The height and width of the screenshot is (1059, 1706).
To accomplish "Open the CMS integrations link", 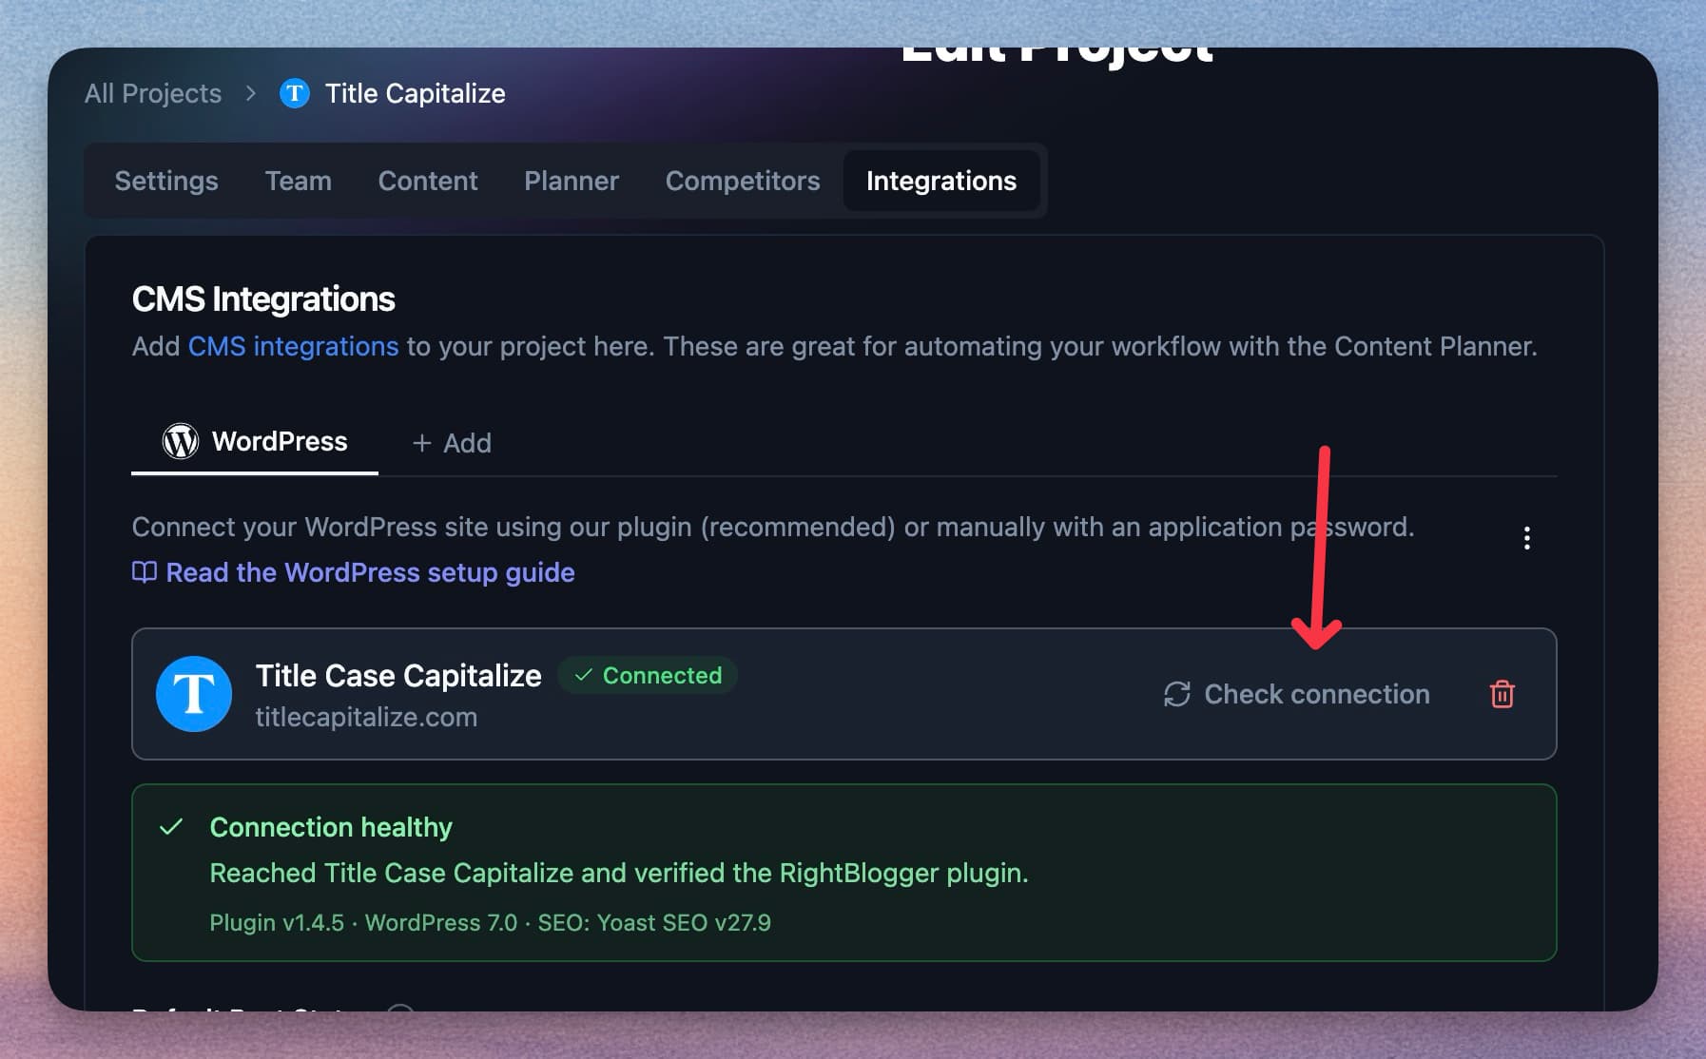I will coord(293,346).
